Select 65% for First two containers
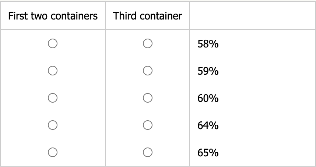316x167 pixels. pos(52,152)
